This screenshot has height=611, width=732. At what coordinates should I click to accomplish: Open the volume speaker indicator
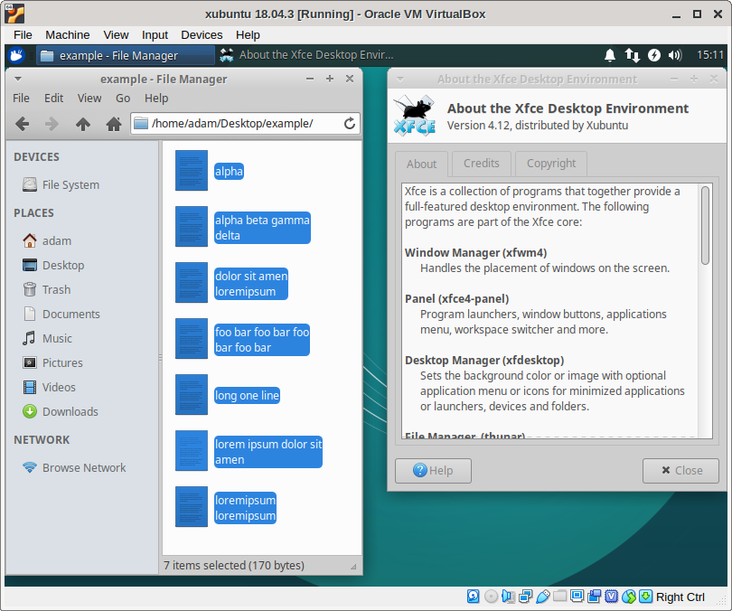coord(675,55)
